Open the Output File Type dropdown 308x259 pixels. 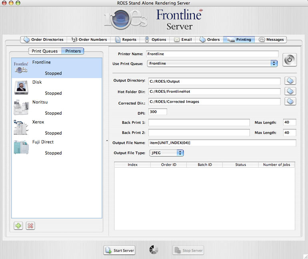tap(166, 153)
